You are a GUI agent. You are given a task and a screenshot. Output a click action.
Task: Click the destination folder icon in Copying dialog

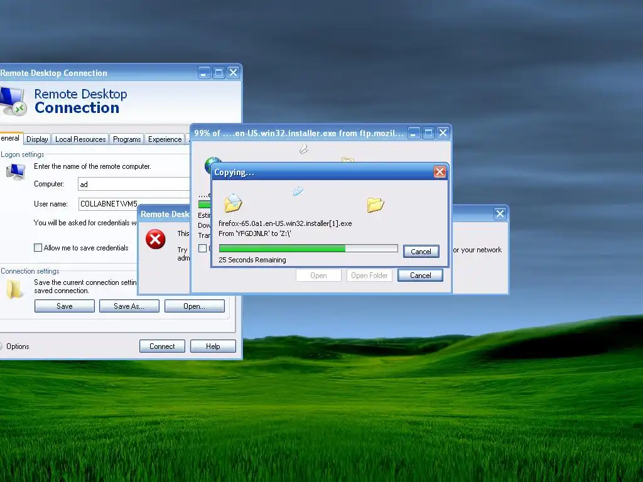tap(376, 204)
